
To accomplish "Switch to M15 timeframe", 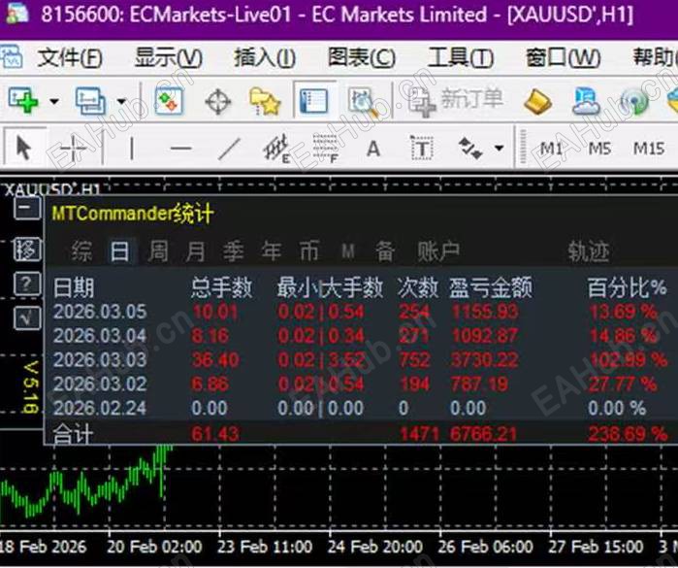I will tap(649, 149).
